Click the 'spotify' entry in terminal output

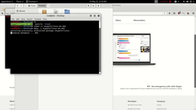(39, 24)
